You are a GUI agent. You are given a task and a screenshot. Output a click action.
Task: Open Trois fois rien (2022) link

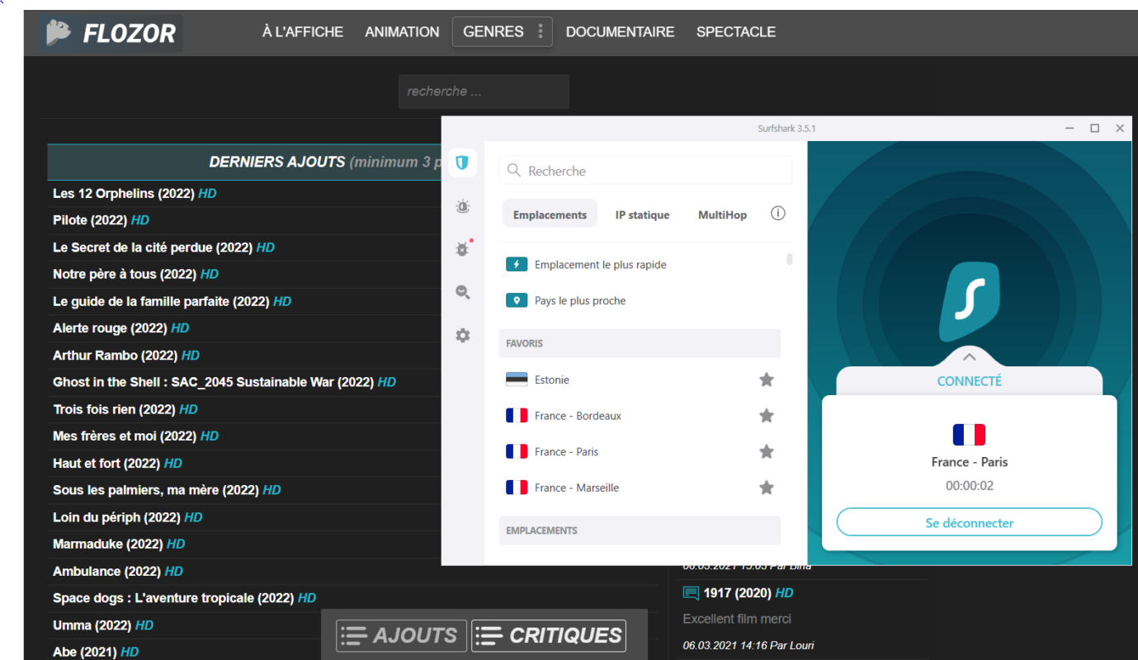tap(125, 409)
